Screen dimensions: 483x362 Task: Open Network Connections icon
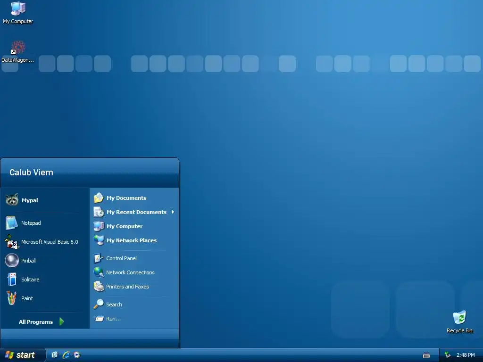pyautogui.click(x=99, y=272)
